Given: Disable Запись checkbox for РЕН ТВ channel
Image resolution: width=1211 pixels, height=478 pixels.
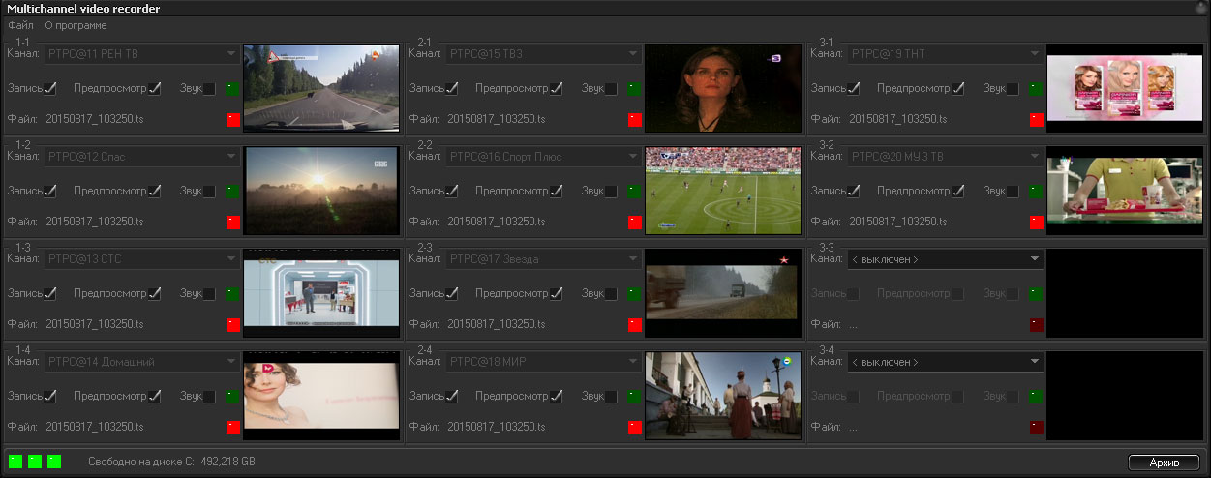Looking at the screenshot, I should coord(50,89).
